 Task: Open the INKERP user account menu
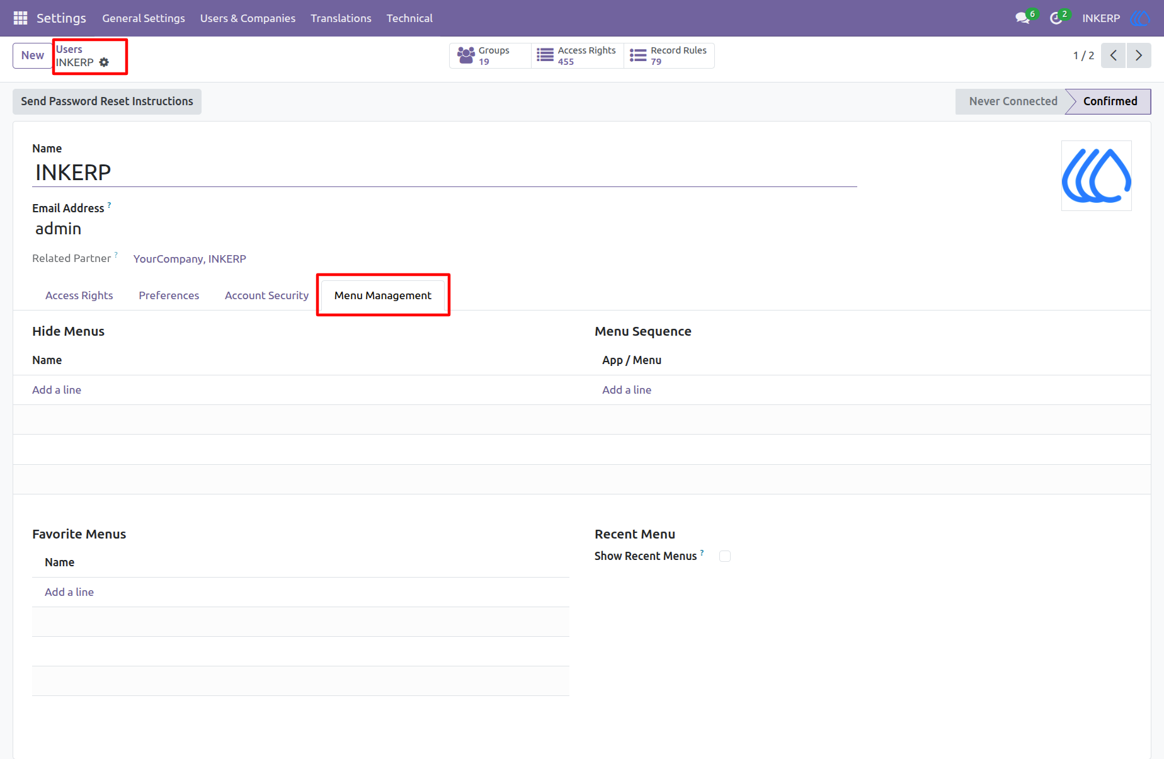1101,18
